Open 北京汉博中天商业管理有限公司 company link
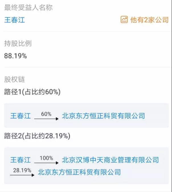 click(110, 160)
